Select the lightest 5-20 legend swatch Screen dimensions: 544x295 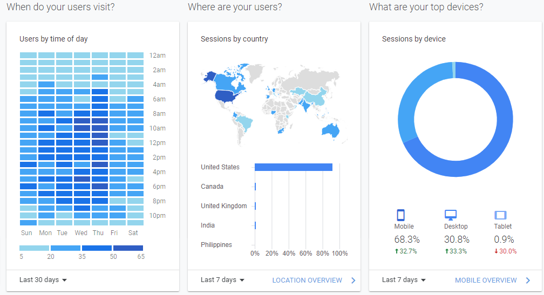click(x=35, y=248)
